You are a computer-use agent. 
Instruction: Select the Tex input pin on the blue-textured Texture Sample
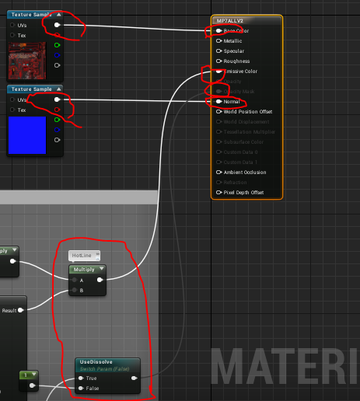(x=12, y=110)
